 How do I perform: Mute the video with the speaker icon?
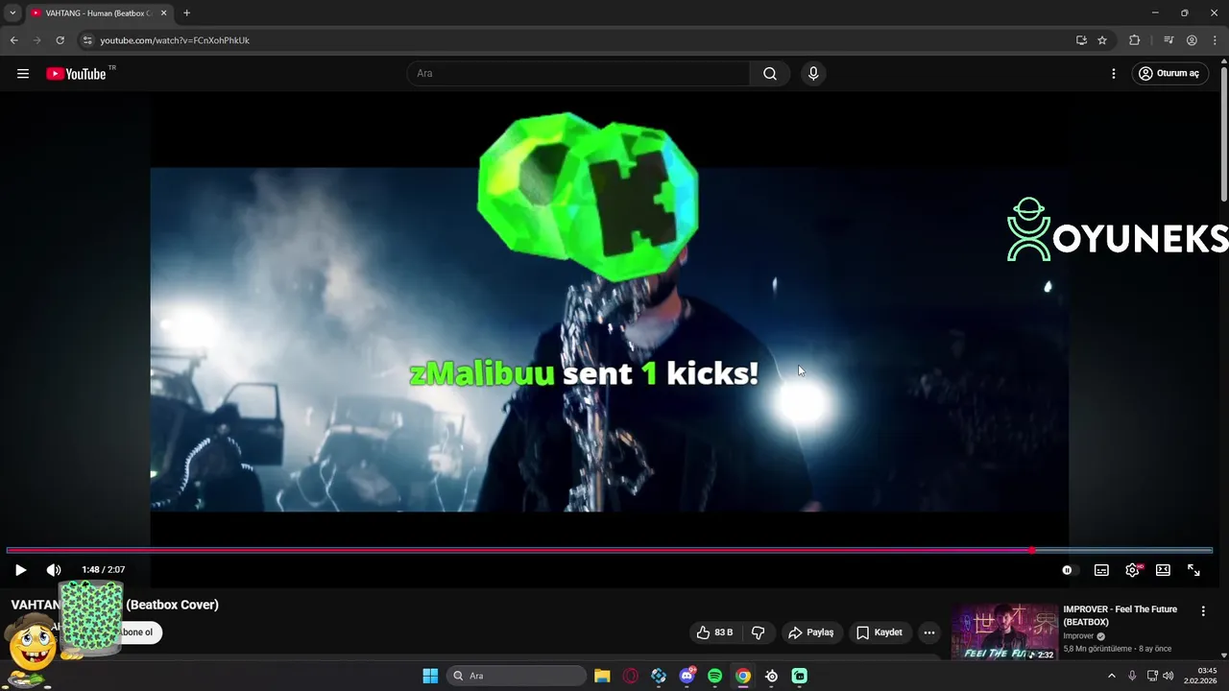coord(54,570)
